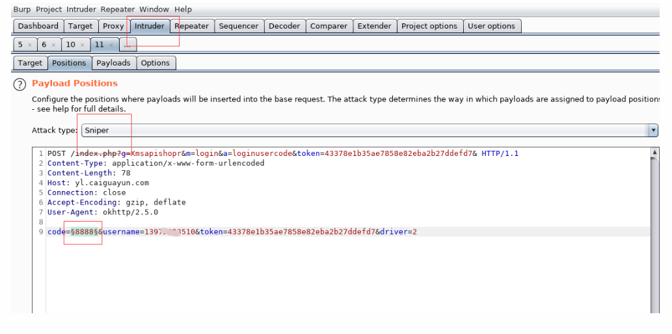
Task: Click the Content-Length: 78 header
Action: (x=88, y=173)
